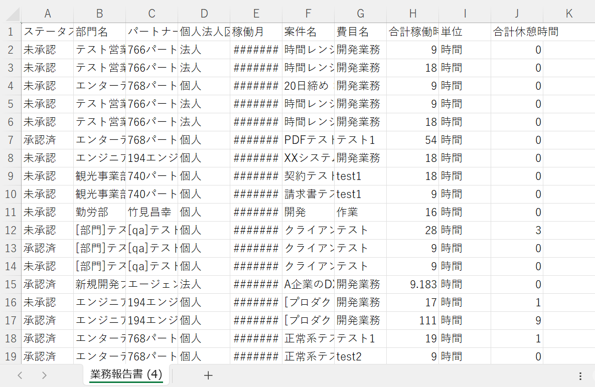Select the 勤労部 cell

(99, 212)
